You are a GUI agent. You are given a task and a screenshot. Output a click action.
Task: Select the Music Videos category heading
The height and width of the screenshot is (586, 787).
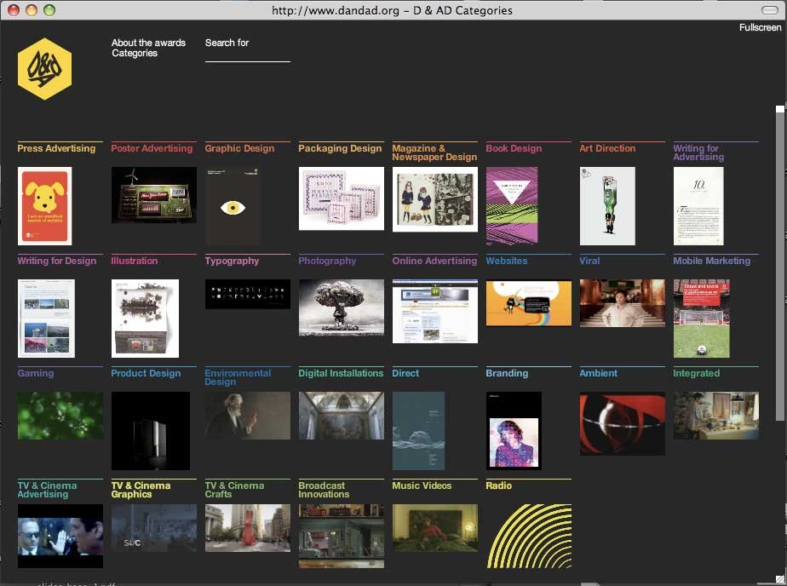pyautogui.click(x=422, y=485)
